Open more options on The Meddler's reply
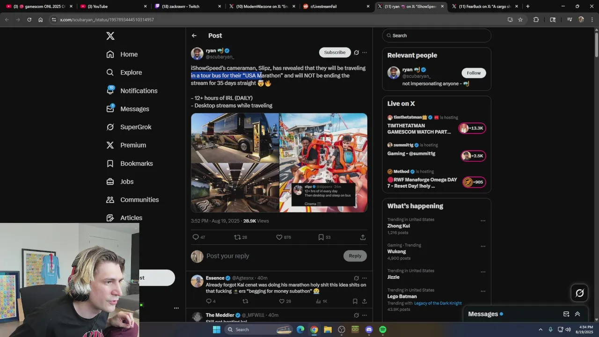599x337 pixels. pos(365,315)
